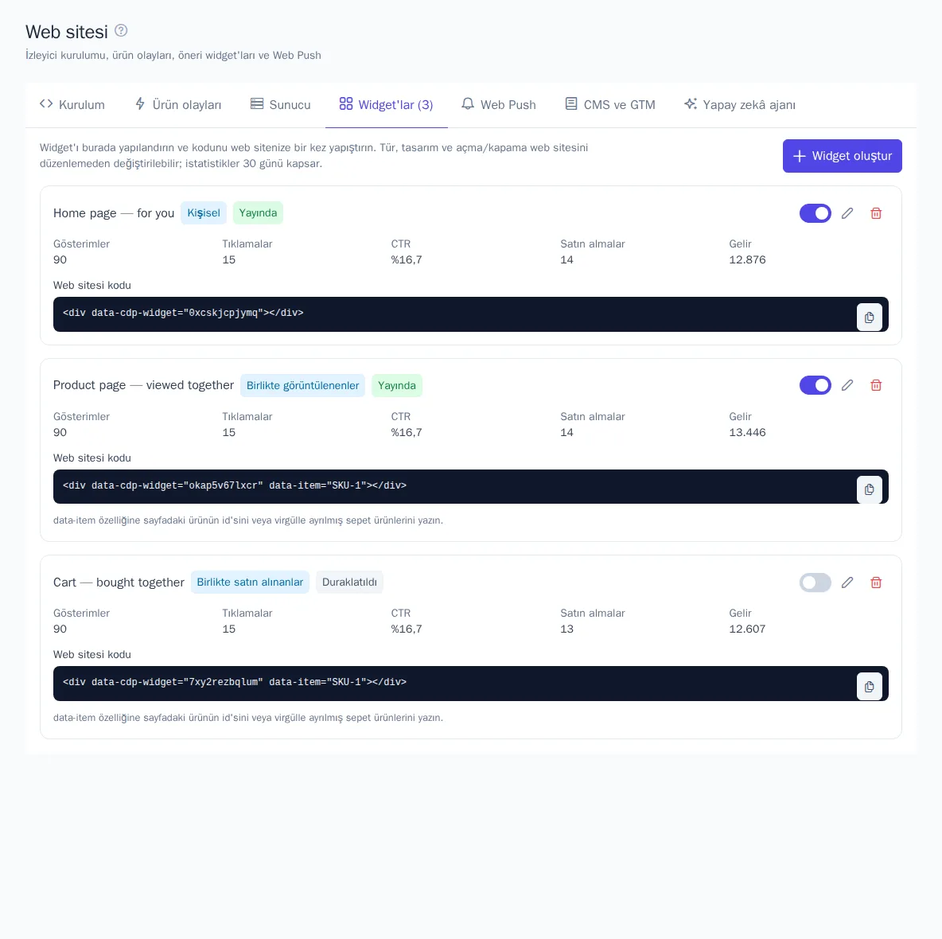The width and height of the screenshot is (942, 939).
Task: Copy the Home page widget code
Action: [x=870, y=318]
